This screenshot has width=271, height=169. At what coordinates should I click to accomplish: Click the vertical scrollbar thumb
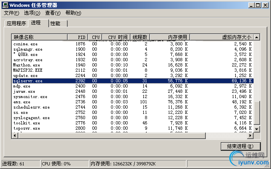[x=257, y=113]
